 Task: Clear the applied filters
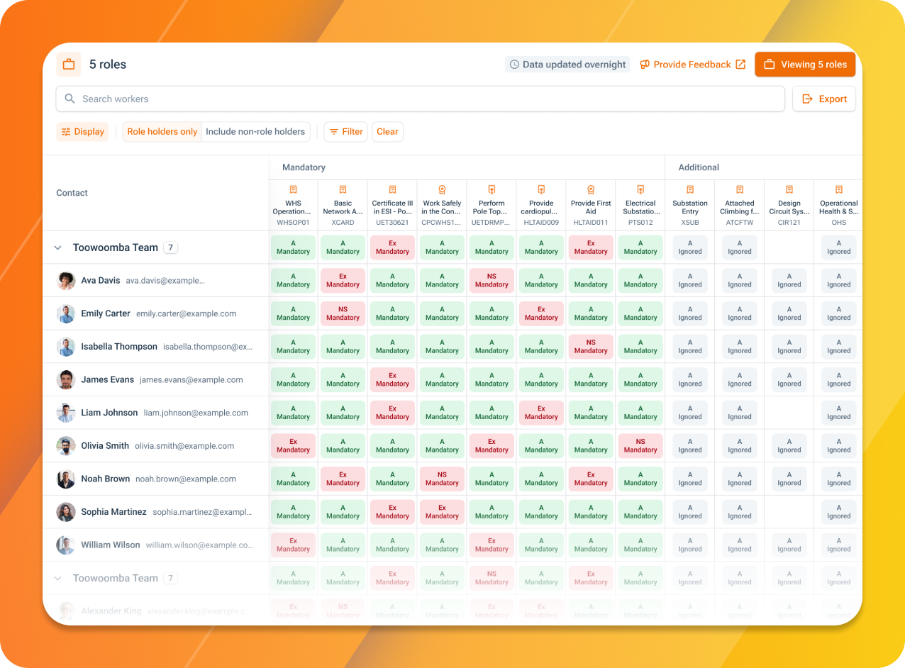(x=387, y=132)
